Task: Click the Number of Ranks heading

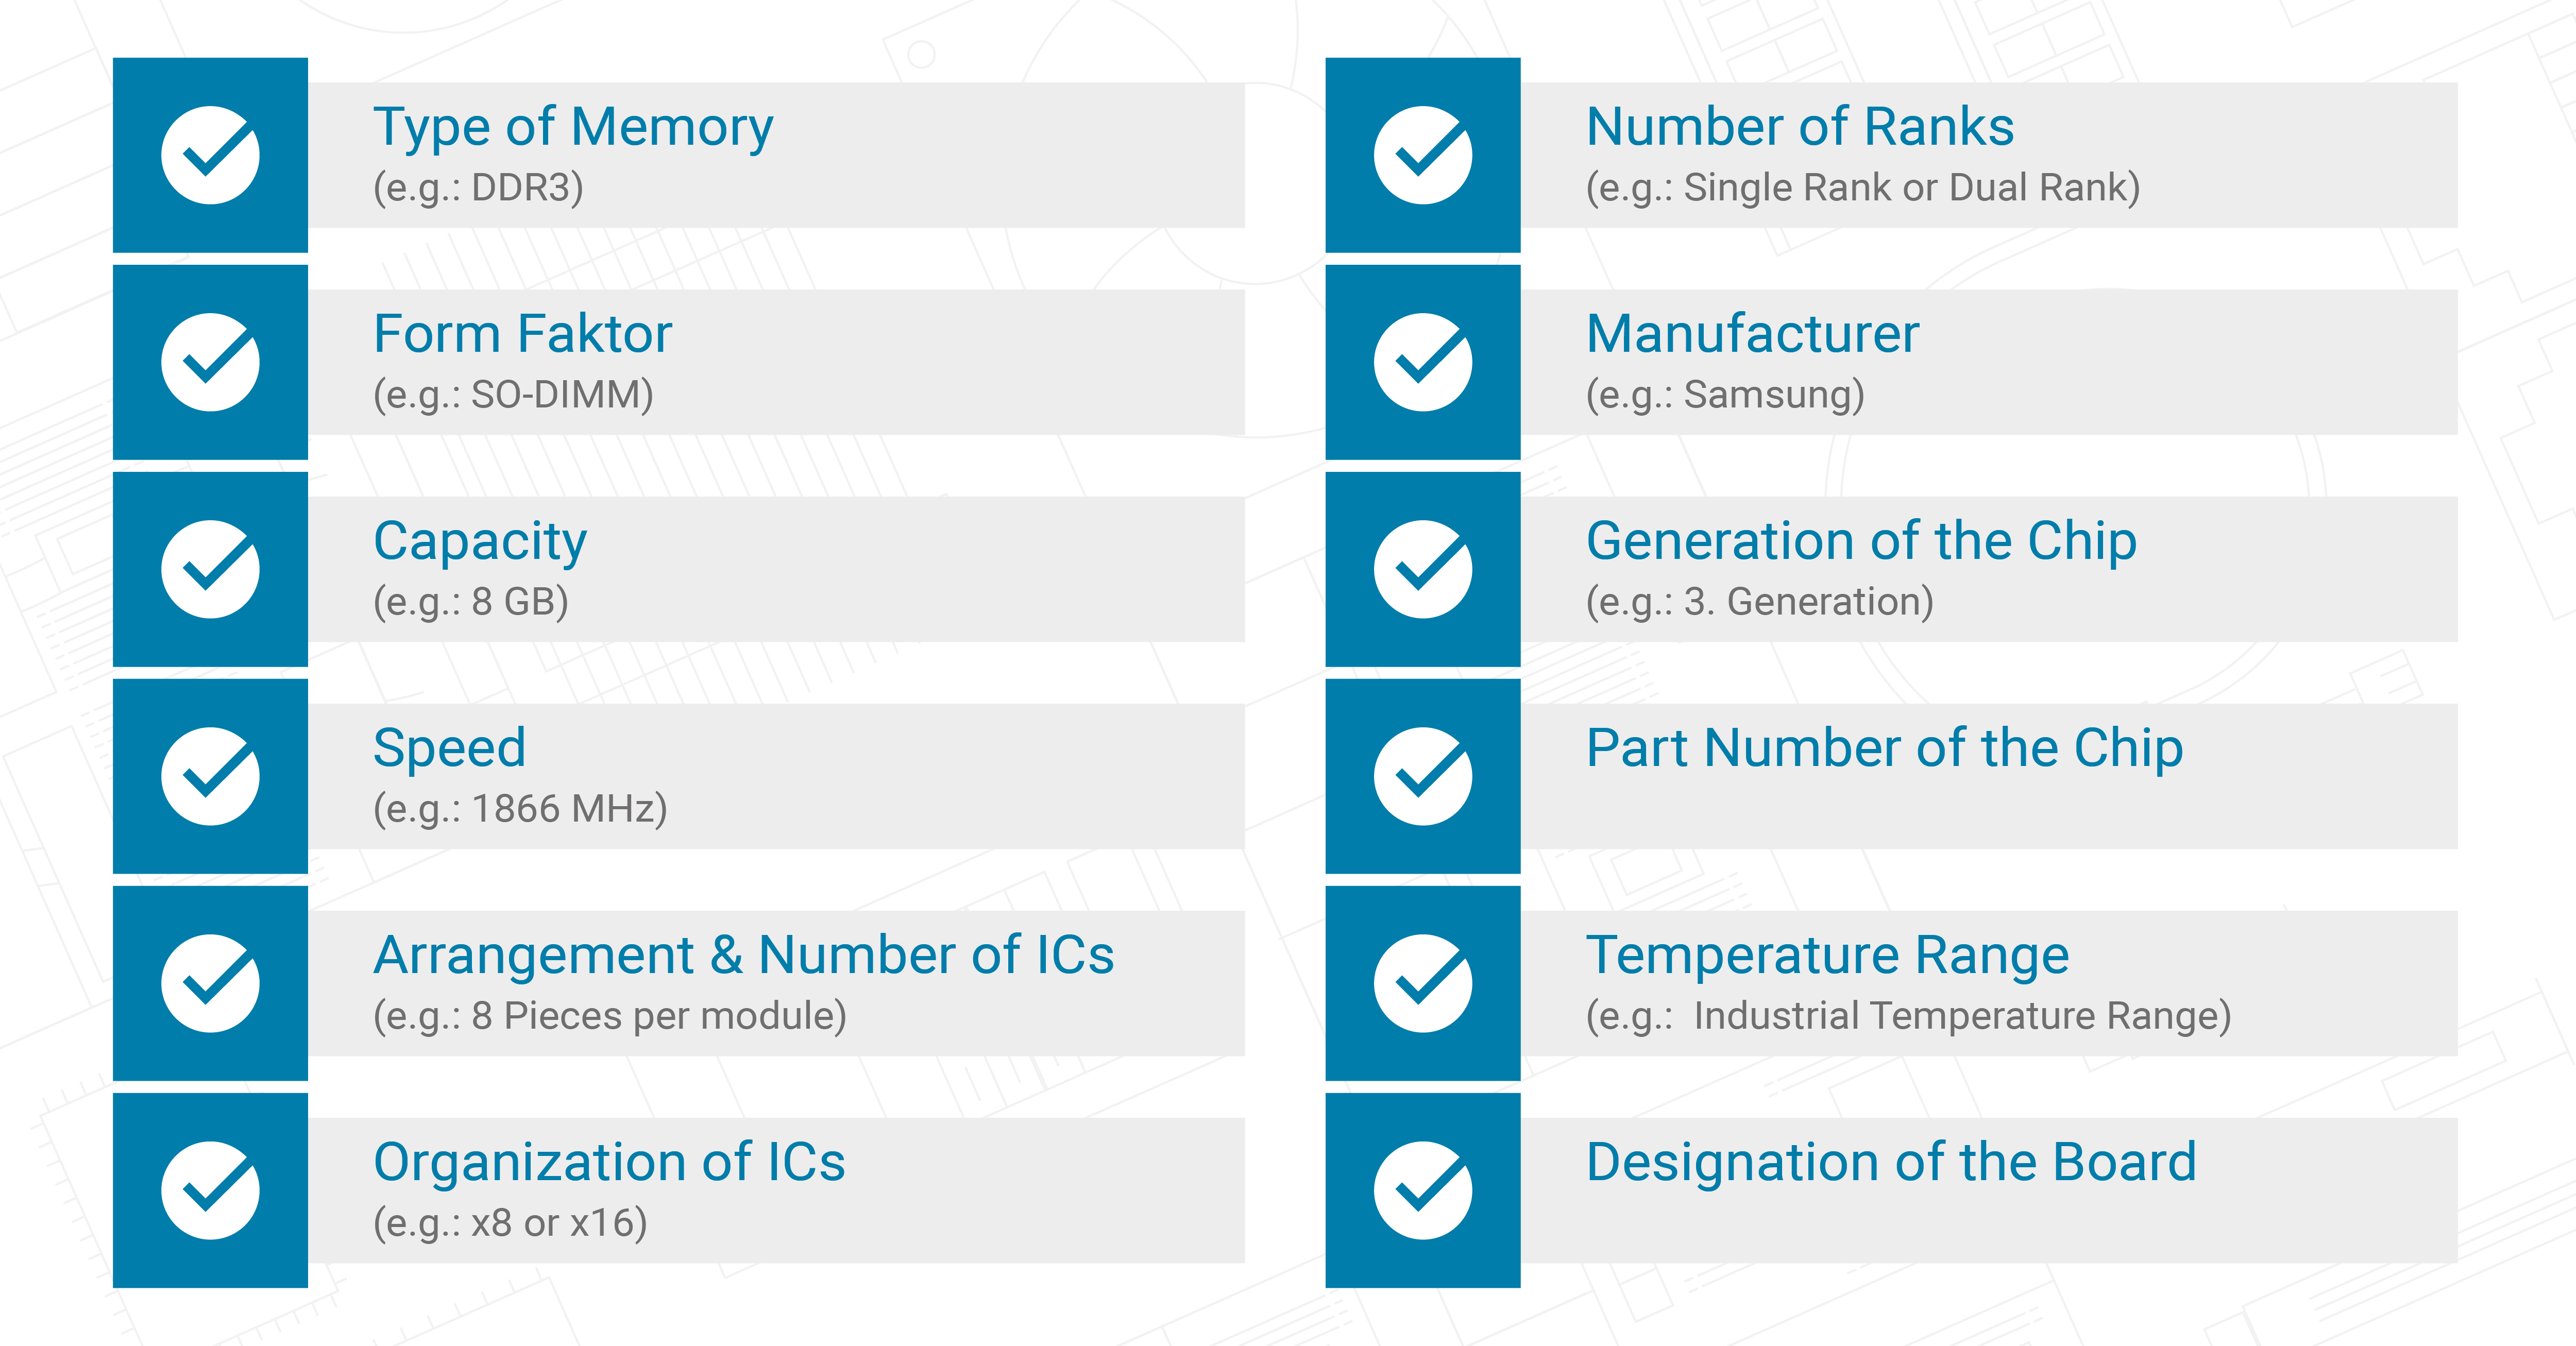Action: tap(1800, 127)
